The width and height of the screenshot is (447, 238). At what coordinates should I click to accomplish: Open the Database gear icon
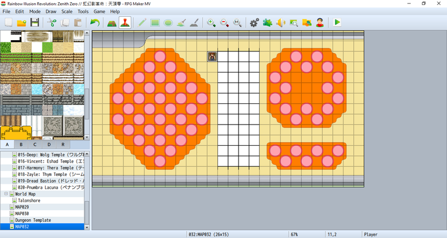pyautogui.click(x=254, y=23)
